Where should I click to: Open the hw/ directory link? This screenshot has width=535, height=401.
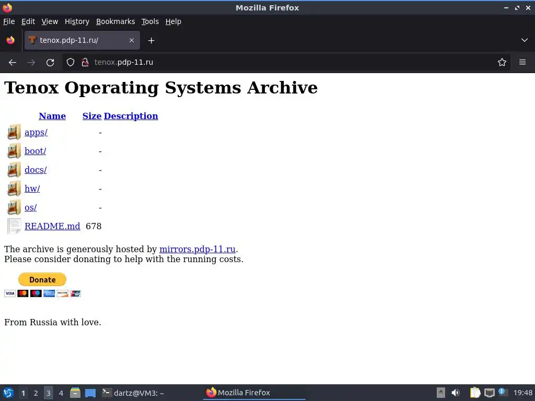(32, 188)
